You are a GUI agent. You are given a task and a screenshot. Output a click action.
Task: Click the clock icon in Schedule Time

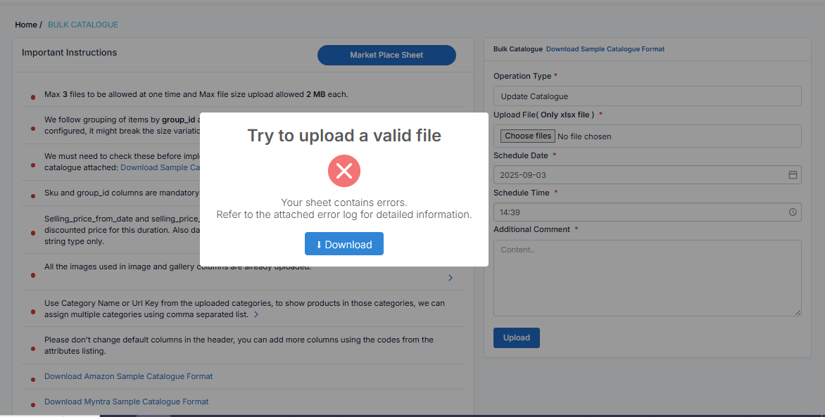click(x=792, y=212)
